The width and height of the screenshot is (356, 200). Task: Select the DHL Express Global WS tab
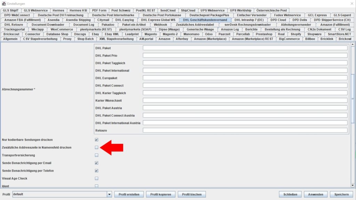click(158, 20)
